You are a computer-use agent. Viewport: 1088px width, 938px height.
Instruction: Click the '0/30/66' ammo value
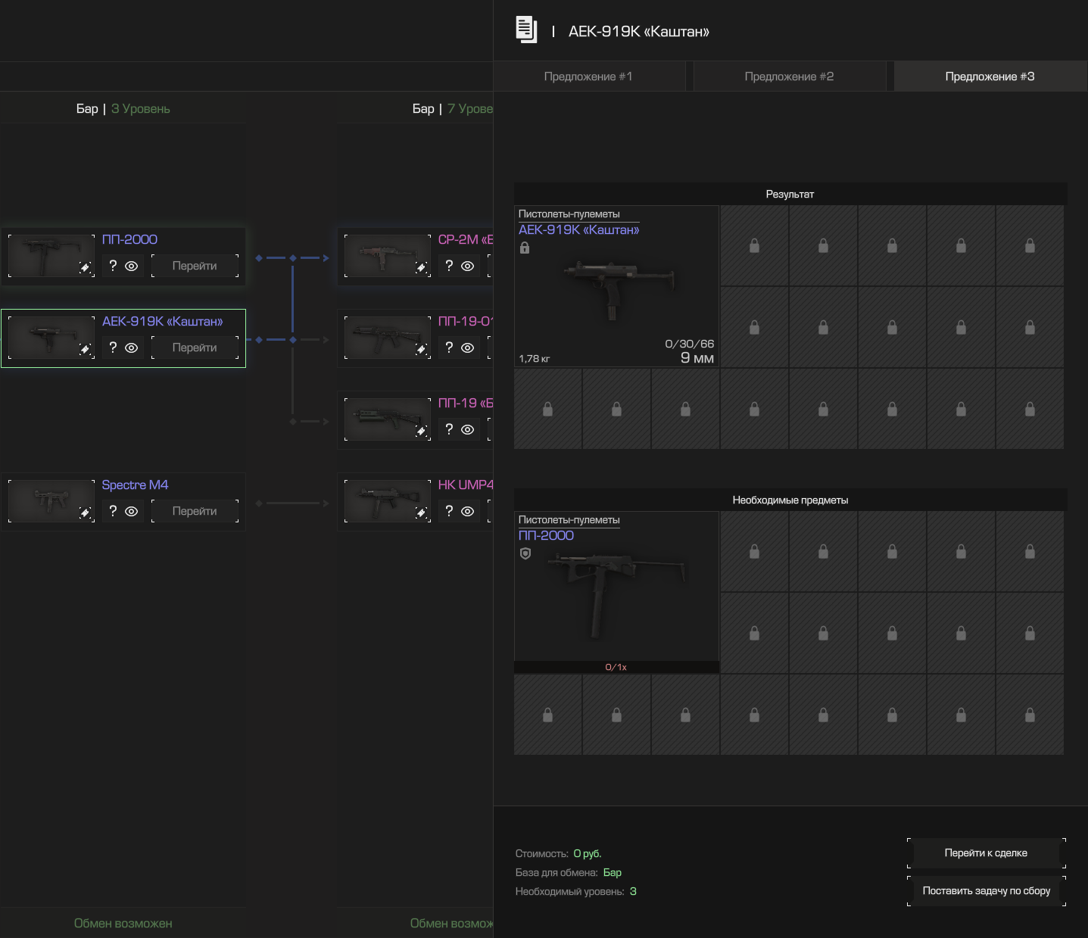point(689,344)
